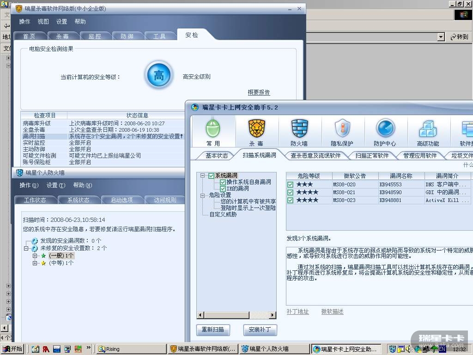Toggle the 操作系统自身漏洞 checkbox
The image size is (473, 355).
point(223,182)
